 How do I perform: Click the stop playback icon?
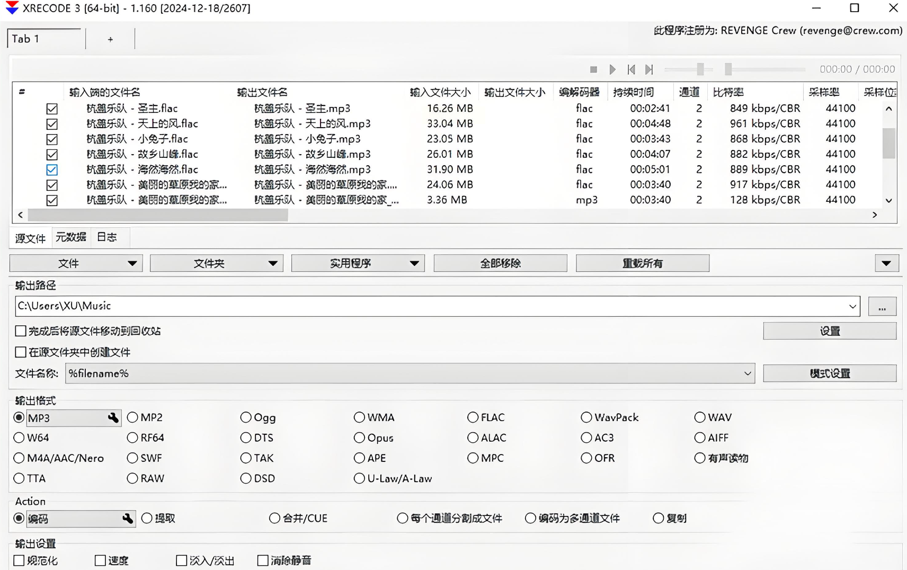tap(593, 69)
